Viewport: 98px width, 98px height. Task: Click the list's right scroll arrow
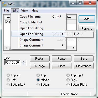point(74,48)
